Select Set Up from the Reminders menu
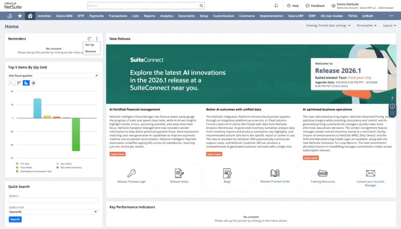The height and width of the screenshot is (229, 401). point(90,45)
